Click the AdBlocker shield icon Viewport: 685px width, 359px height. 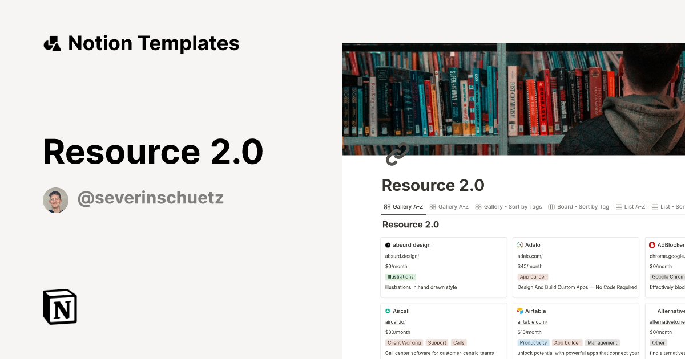[652, 244]
